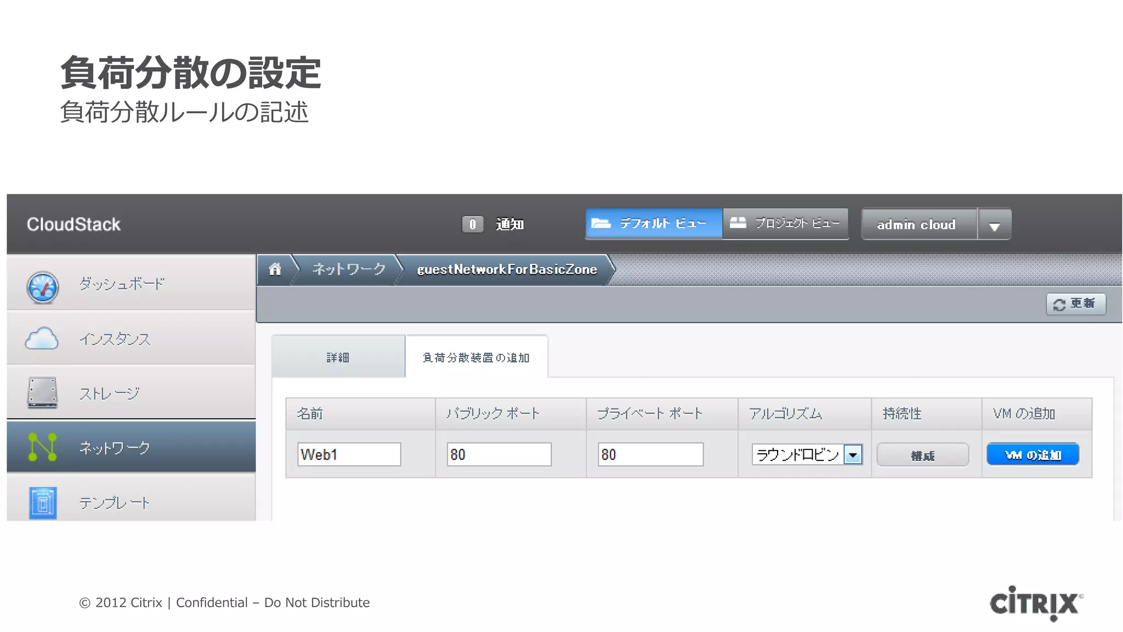The width and height of the screenshot is (1123, 632).
Task: Click the Dashboard gauge icon
Action: pyautogui.click(x=42, y=287)
